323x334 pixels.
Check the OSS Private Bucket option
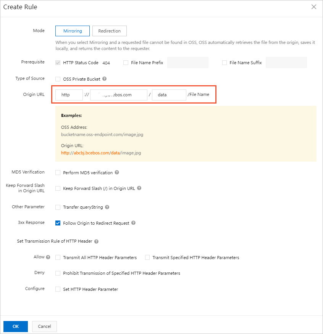(58, 79)
